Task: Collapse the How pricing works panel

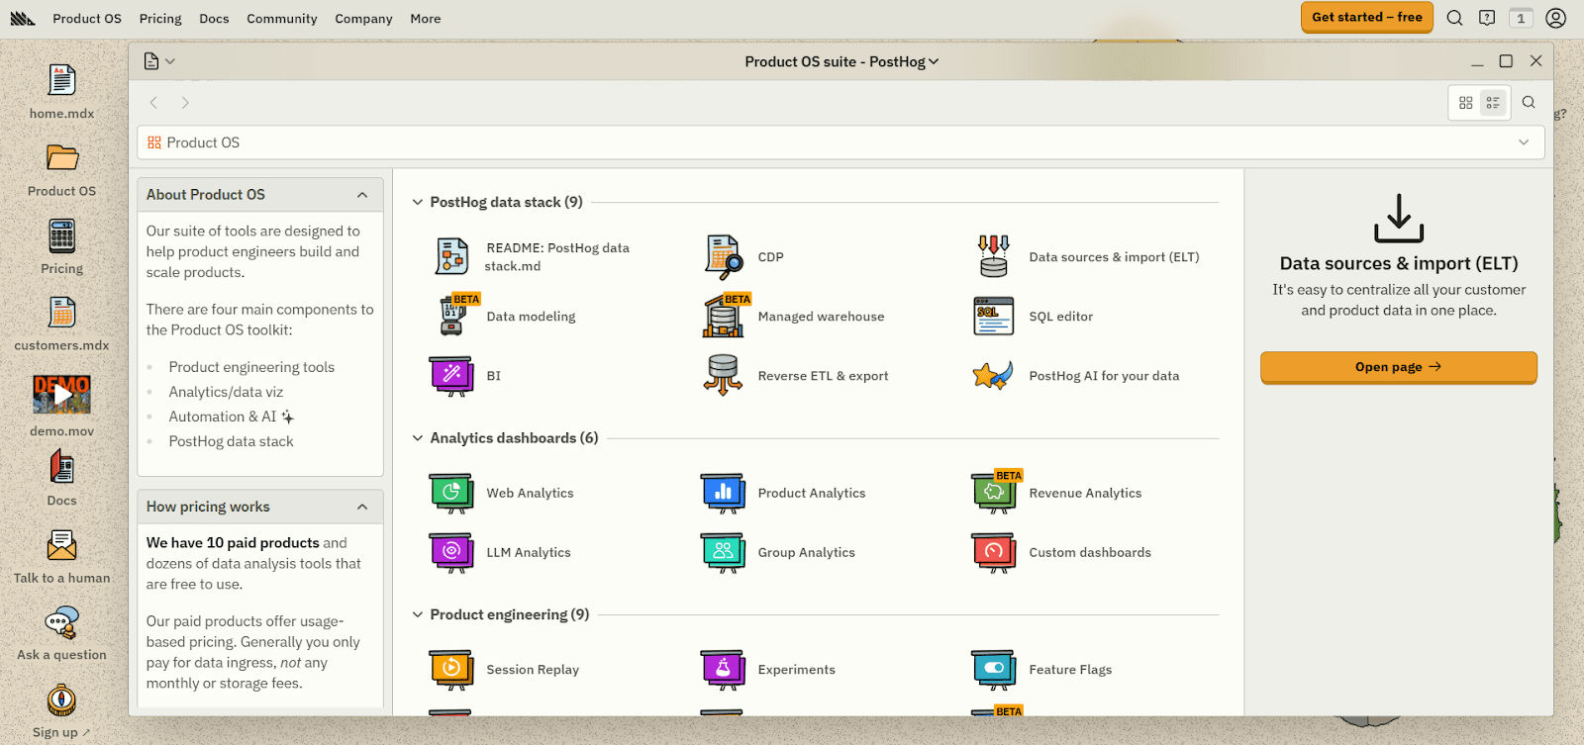Action: point(362,507)
